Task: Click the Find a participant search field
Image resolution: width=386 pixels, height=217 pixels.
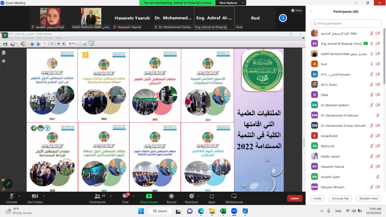Action: [x=346, y=24]
